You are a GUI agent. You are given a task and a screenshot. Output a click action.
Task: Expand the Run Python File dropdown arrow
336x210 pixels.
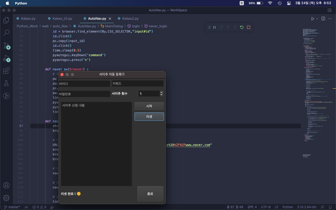(317, 19)
